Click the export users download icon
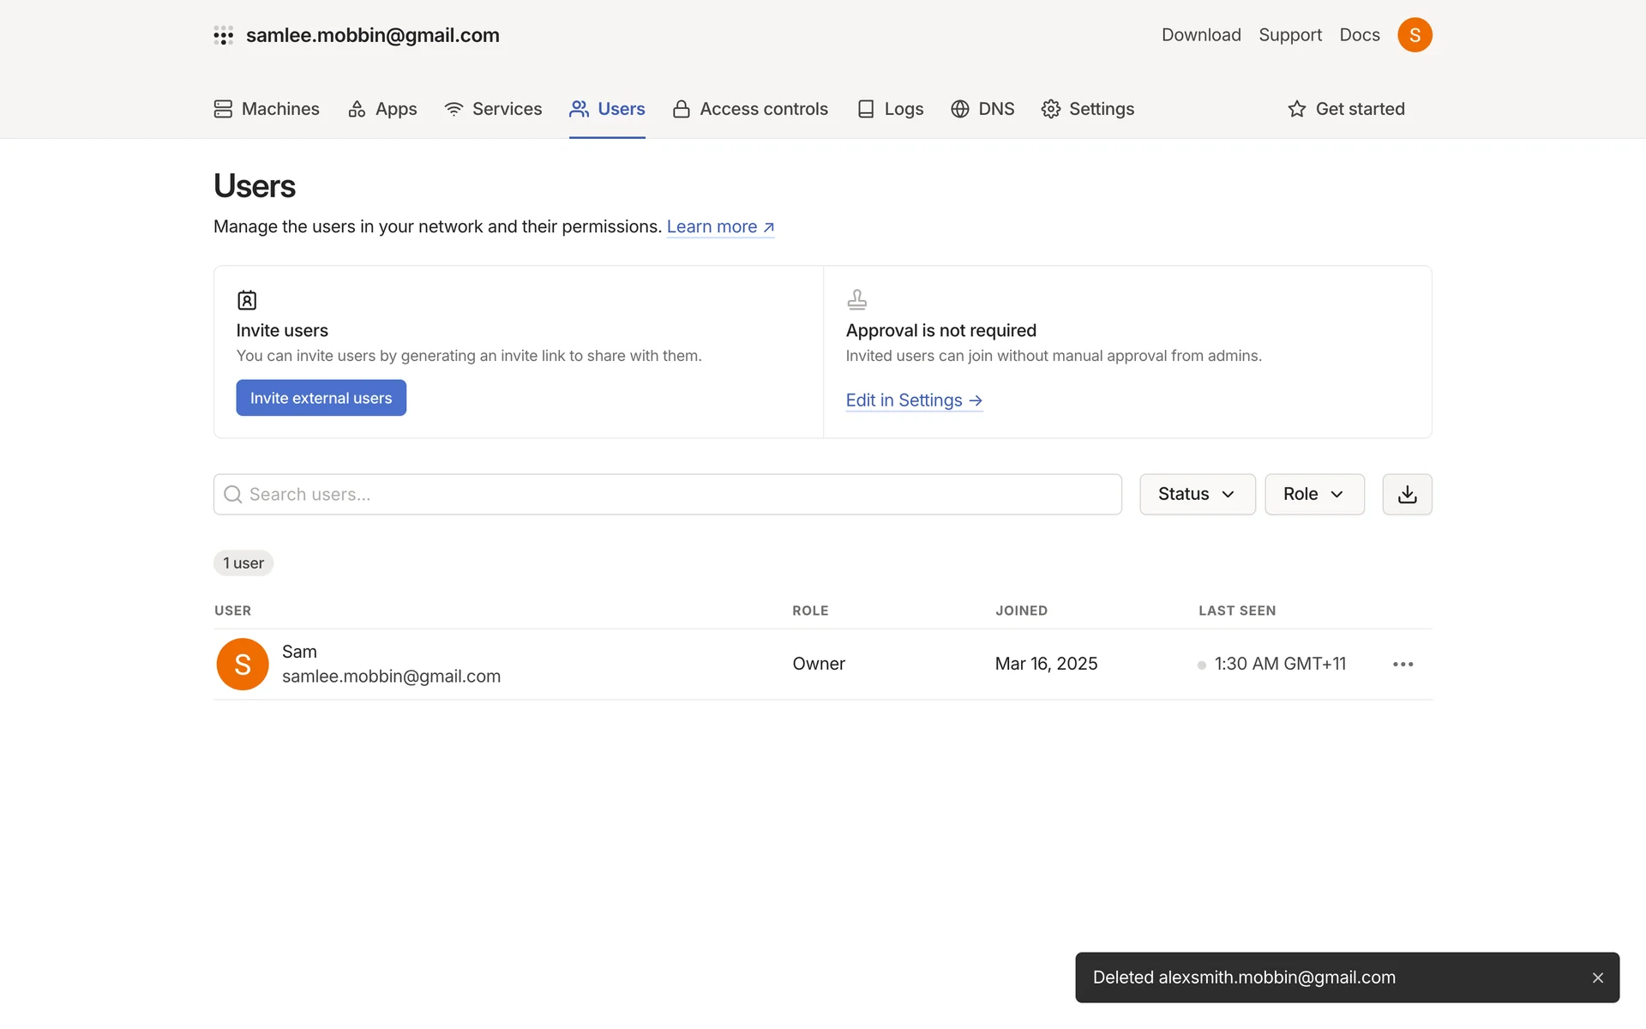This screenshot has width=1646, height=1029. 1407,494
